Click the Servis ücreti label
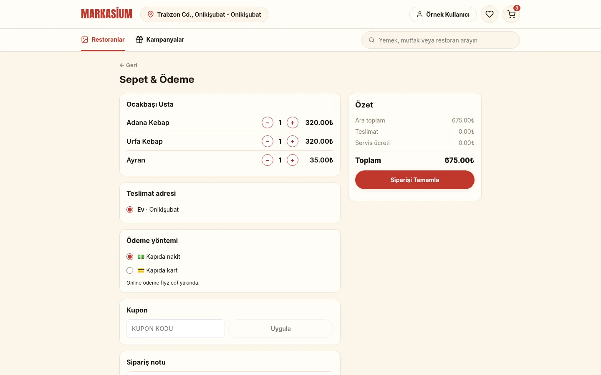The image size is (601, 375). coord(372,143)
